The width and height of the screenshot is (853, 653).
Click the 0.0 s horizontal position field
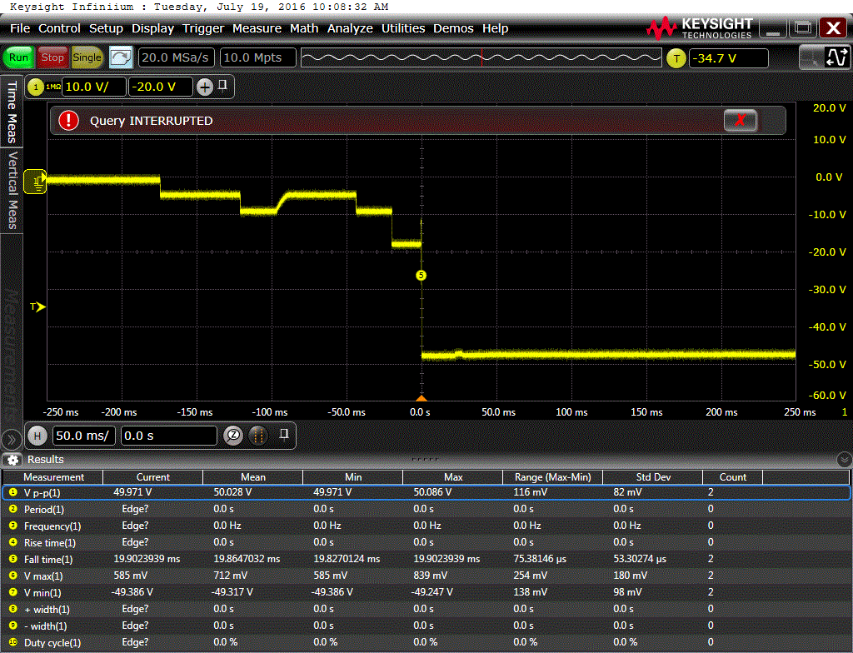coord(168,436)
